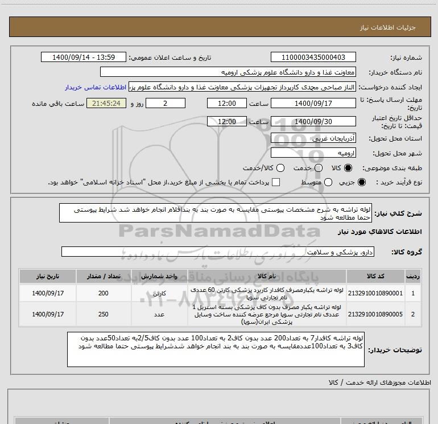
Task: Click the general need description text box
Action: tap(216, 213)
